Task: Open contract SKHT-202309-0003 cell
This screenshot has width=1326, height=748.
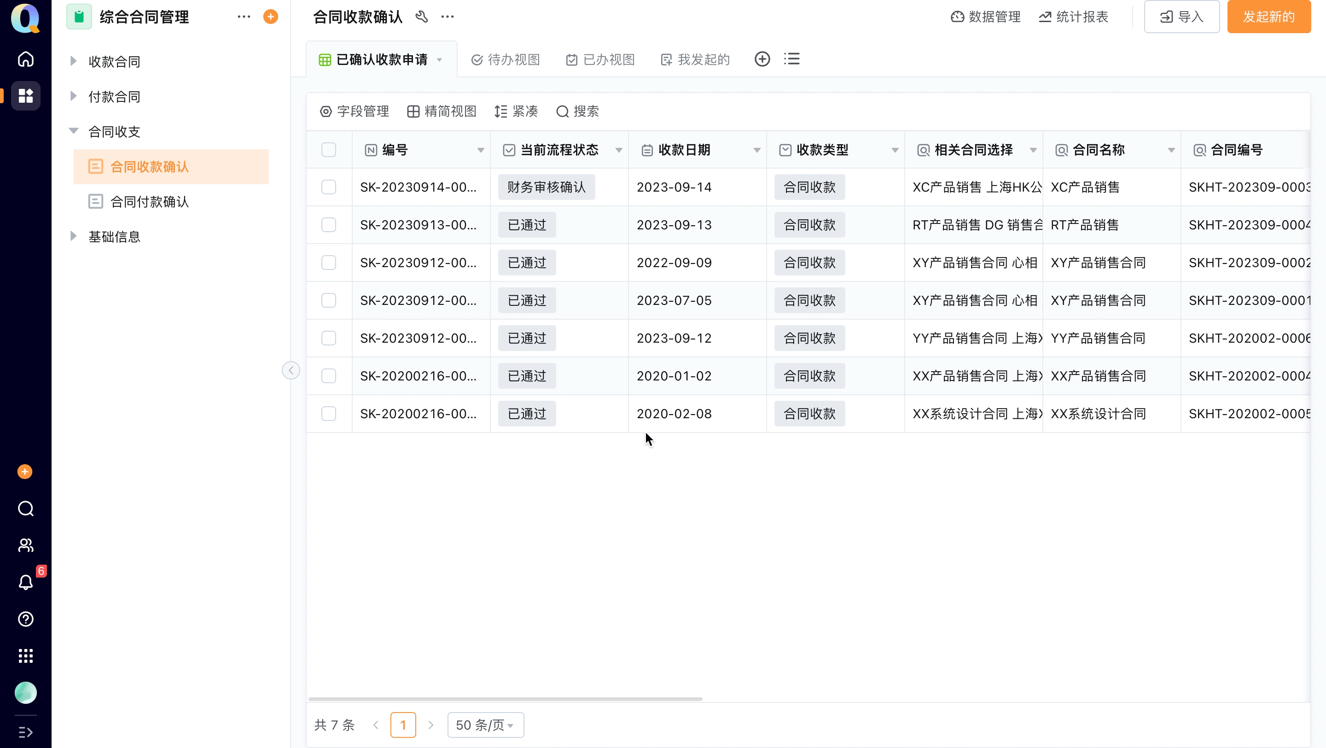Action: click(x=1246, y=187)
